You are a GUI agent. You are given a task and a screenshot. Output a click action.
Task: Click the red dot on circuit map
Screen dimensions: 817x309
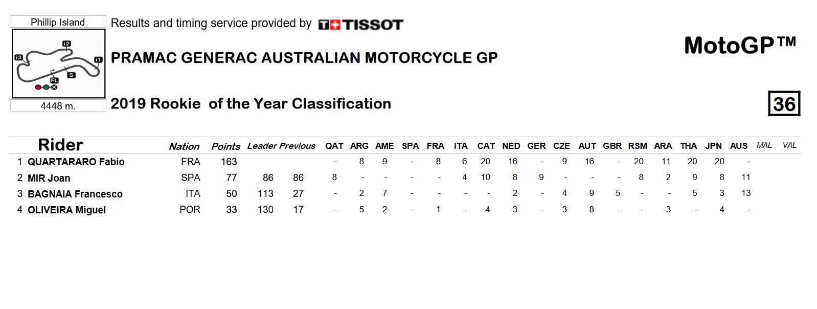38,87
